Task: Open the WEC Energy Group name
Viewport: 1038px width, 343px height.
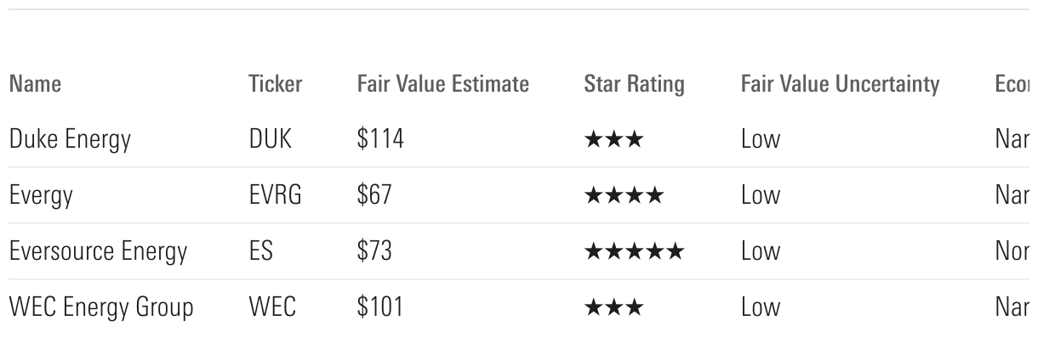Action: [x=101, y=307]
